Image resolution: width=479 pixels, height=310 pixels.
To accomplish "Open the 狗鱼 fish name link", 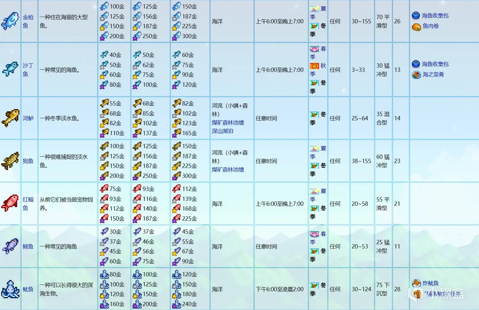I will 28,161.
